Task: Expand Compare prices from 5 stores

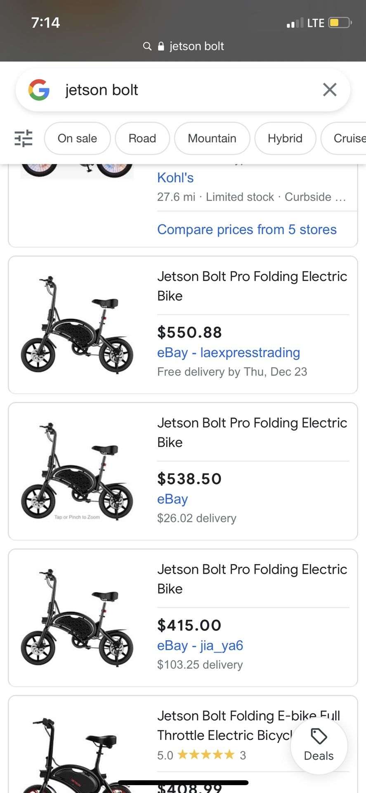Action: [x=247, y=229]
